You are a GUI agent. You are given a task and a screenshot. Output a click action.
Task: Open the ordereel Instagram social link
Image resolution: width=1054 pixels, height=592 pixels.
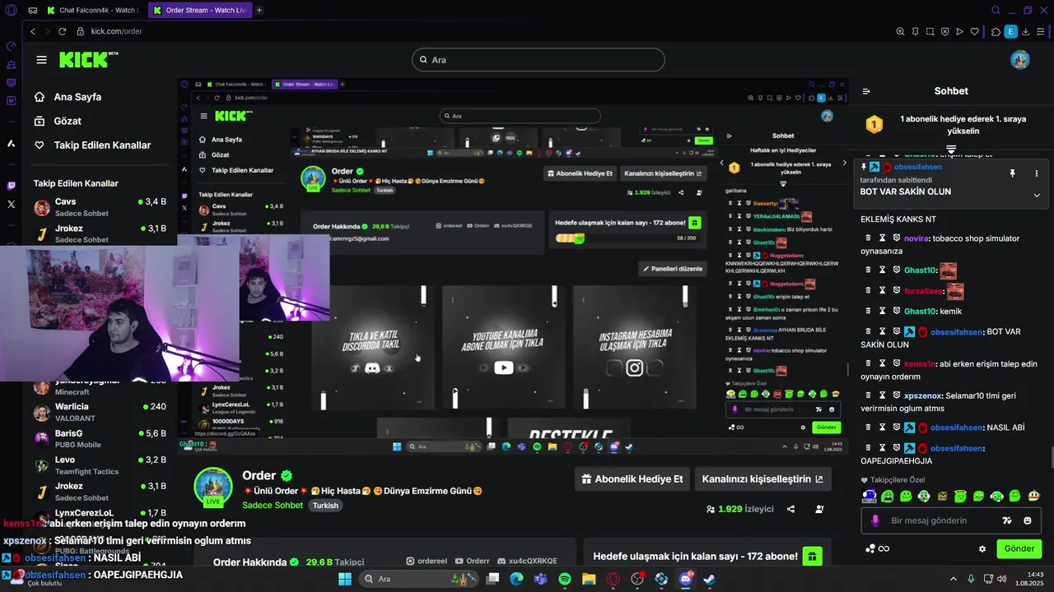click(x=427, y=562)
